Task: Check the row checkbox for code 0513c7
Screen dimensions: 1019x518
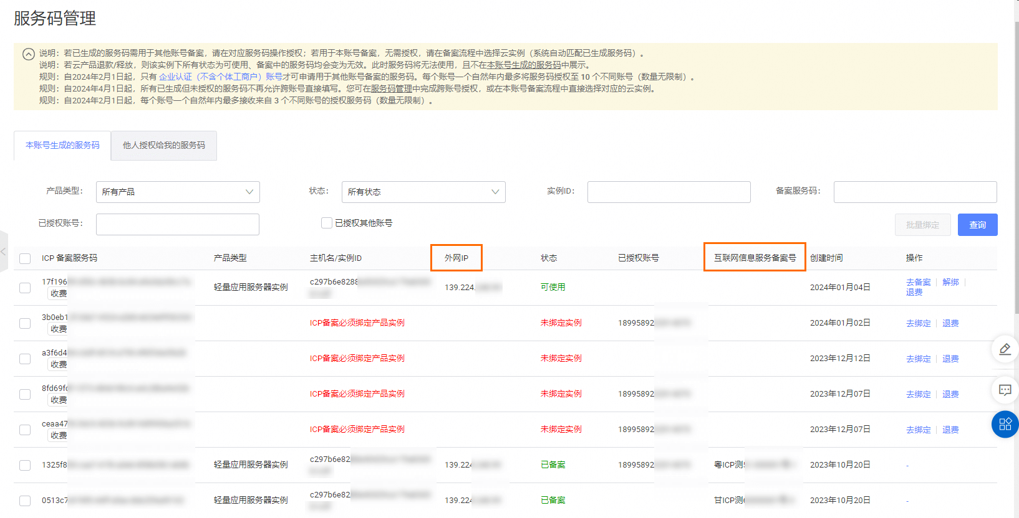Action: coord(25,501)
